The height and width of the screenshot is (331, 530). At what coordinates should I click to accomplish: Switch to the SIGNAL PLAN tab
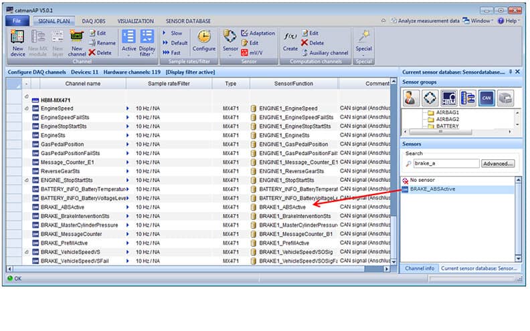coord(54,21)
